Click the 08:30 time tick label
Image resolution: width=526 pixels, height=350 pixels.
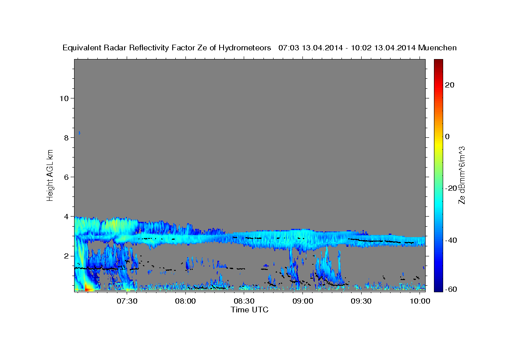tap(244, 301)
